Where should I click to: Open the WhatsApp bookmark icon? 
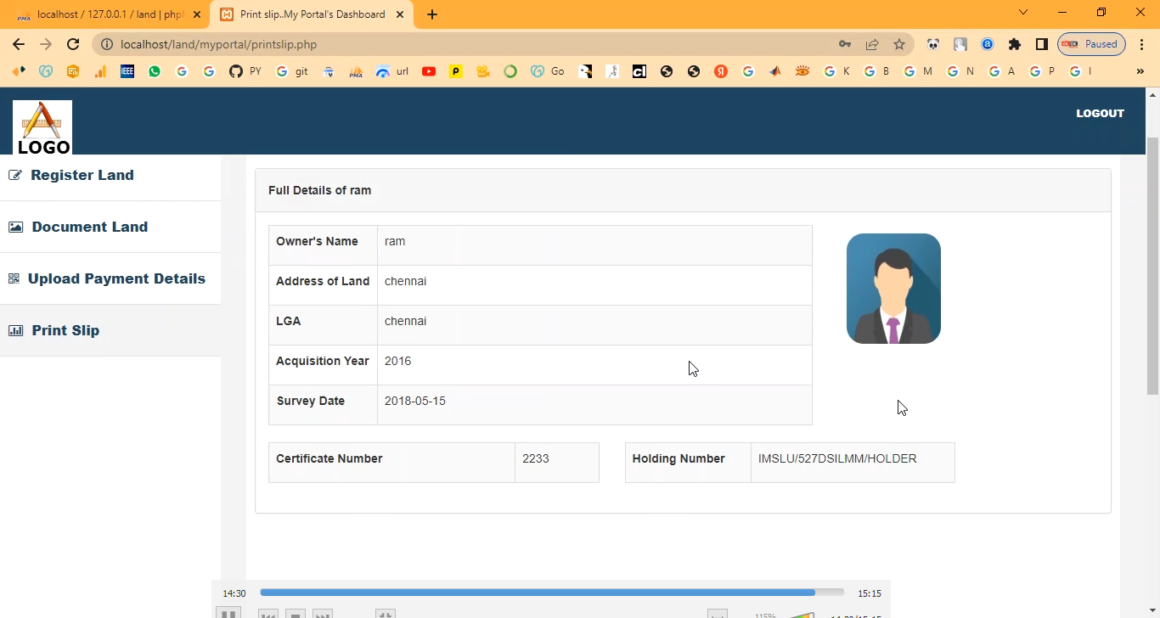click(154, 72)
